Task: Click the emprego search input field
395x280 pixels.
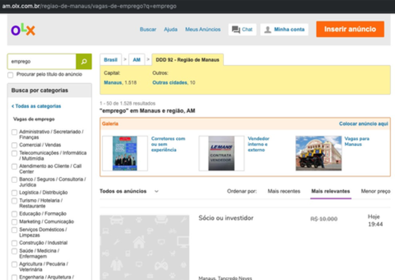Action: pos(41,61)
